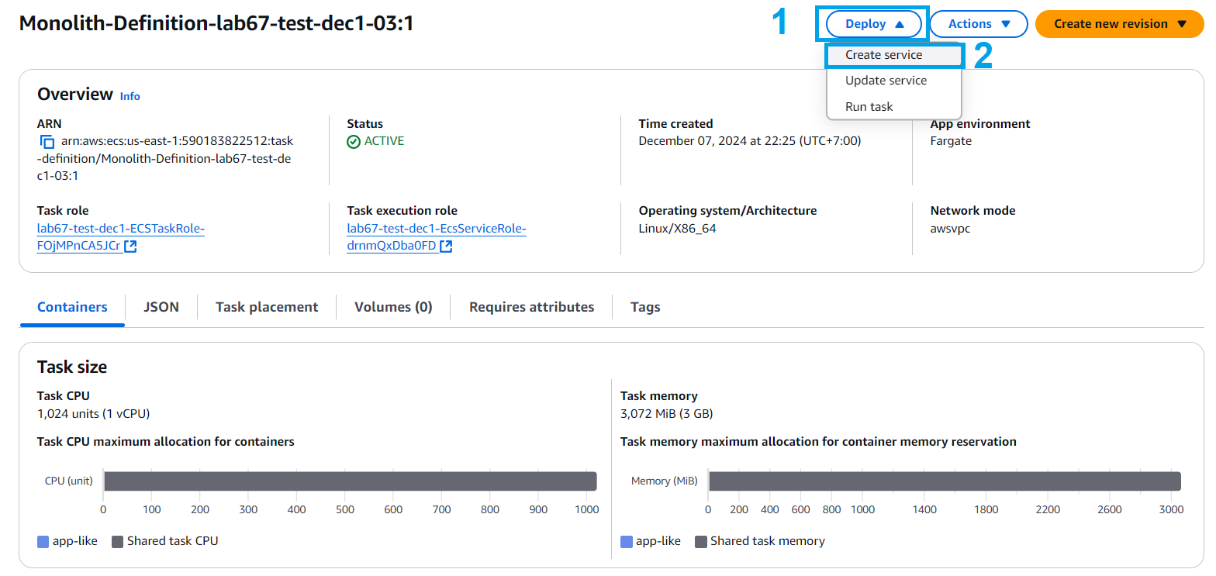Image resolution: width=1216 pixels, height=576 pixels.
Task: Open the lab67-test-dec1-EcsServiceRole link
Action: [436, 237]
